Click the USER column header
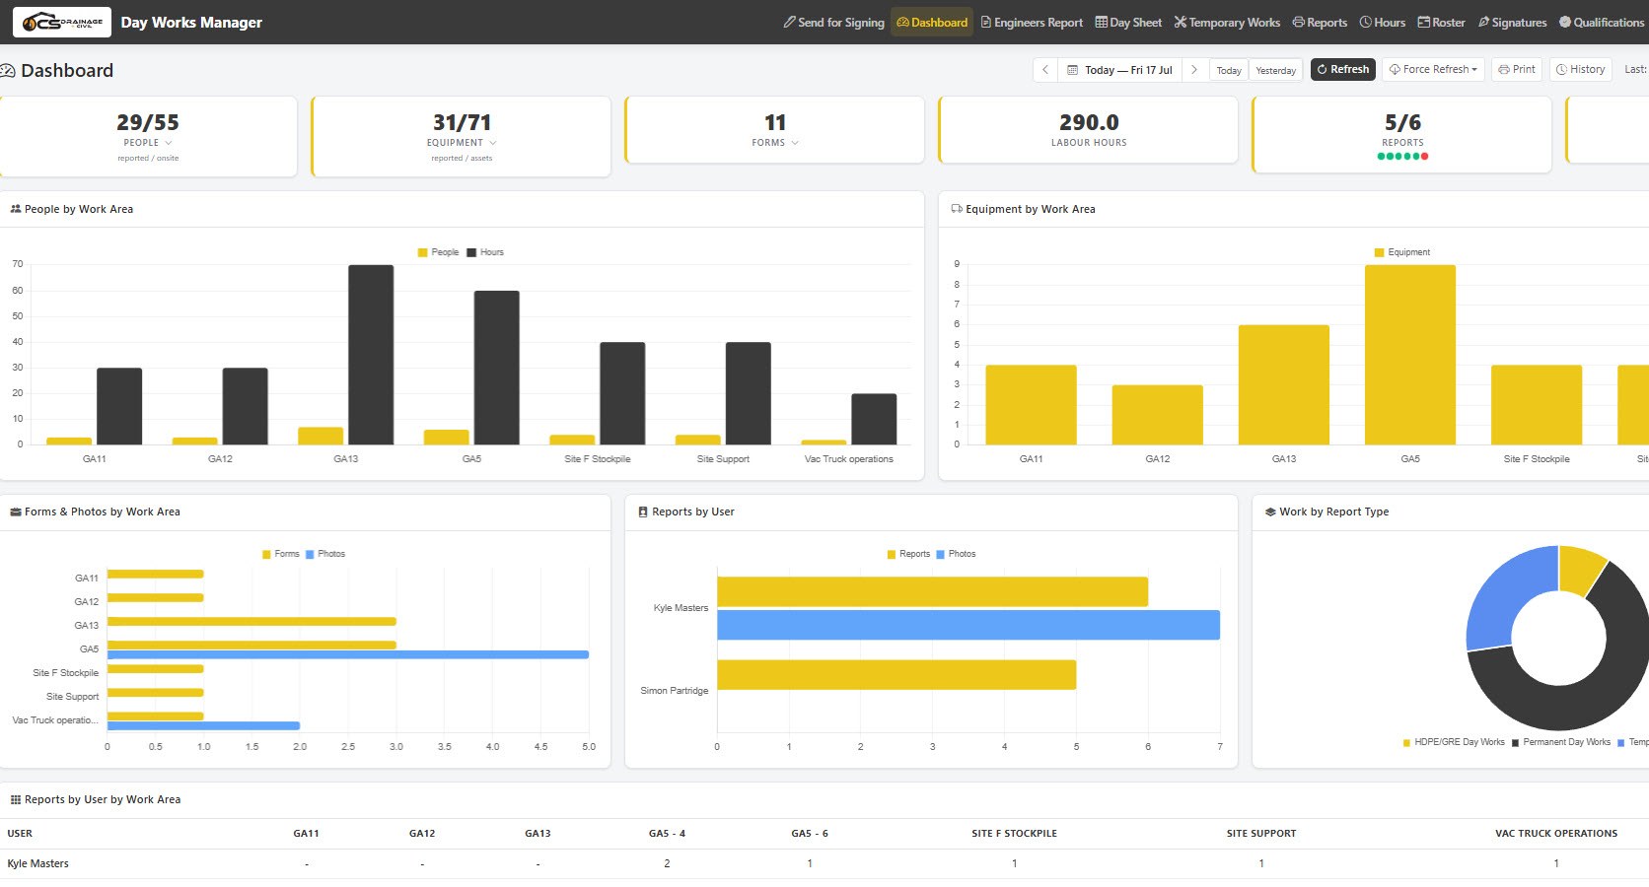Screen dimensions: 1649x887 (x=20, y=834)
